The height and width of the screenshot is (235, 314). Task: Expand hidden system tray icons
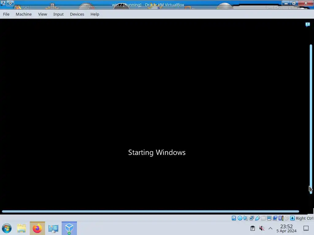click(x=270, y=228)
